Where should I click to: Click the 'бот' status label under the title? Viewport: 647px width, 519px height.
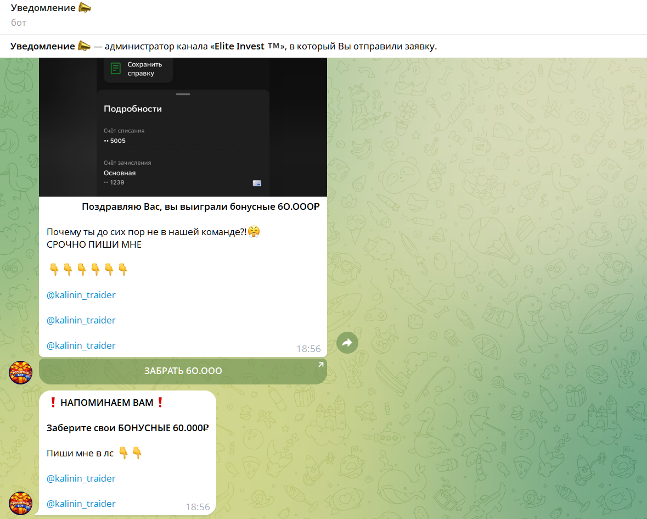[x=19, y=23]
